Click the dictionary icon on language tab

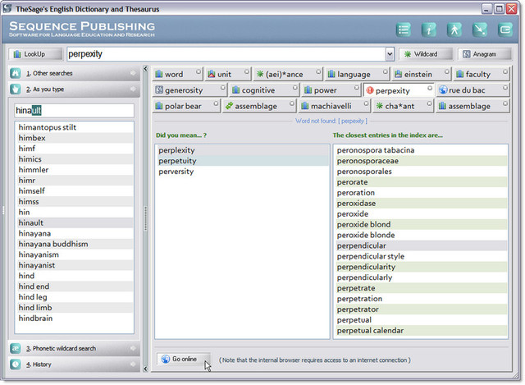(331, 74)
